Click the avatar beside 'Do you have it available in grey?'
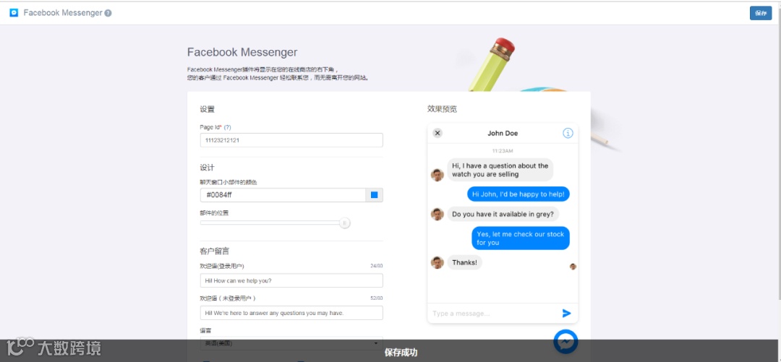The height and width of the screenshot is (362, 781). tap(438, 214)
